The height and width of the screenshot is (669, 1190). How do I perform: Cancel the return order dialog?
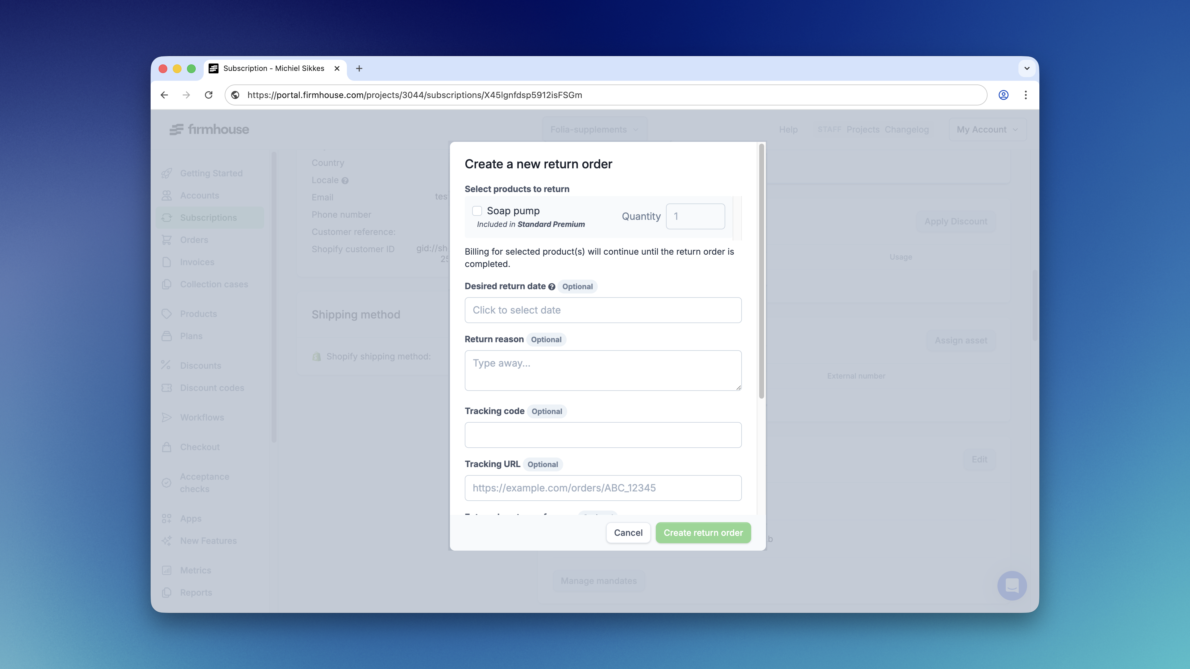pyautogui.click(x=628, y=532)
